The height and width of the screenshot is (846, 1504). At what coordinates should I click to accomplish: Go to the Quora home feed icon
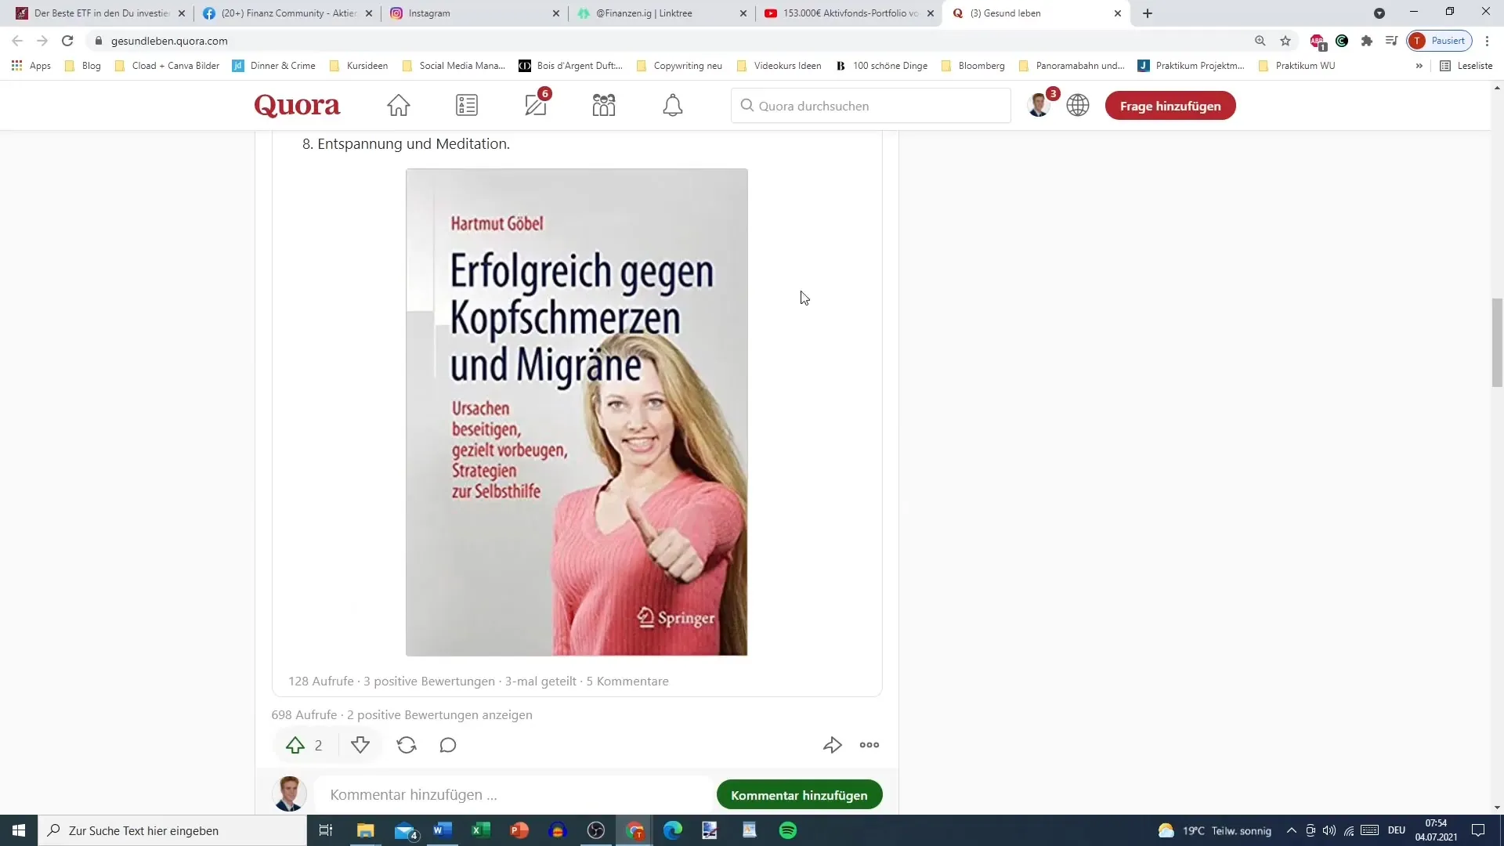tap(398, 105)
